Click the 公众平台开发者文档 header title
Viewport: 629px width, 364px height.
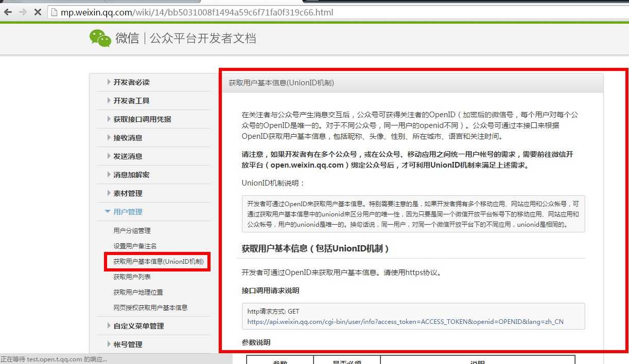click(x=203, y=39)
